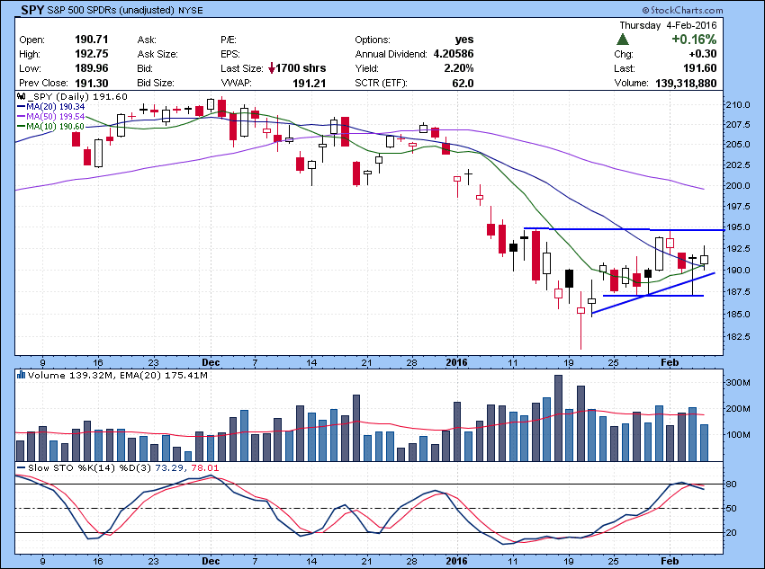Click the 'Dec' date label under the price chart
The image size is (765, 569).
click(x=211, y=362)
